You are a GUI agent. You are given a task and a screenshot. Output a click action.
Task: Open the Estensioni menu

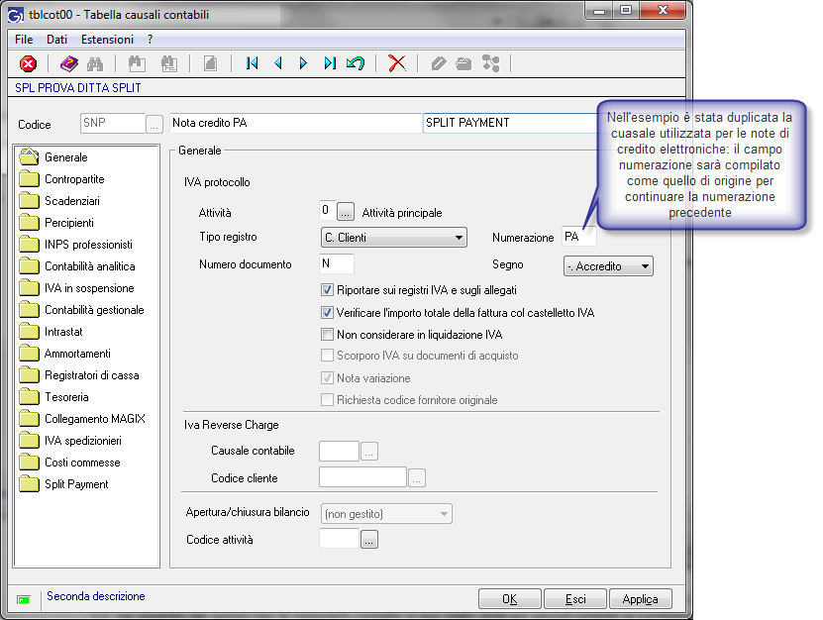point(107,40)
